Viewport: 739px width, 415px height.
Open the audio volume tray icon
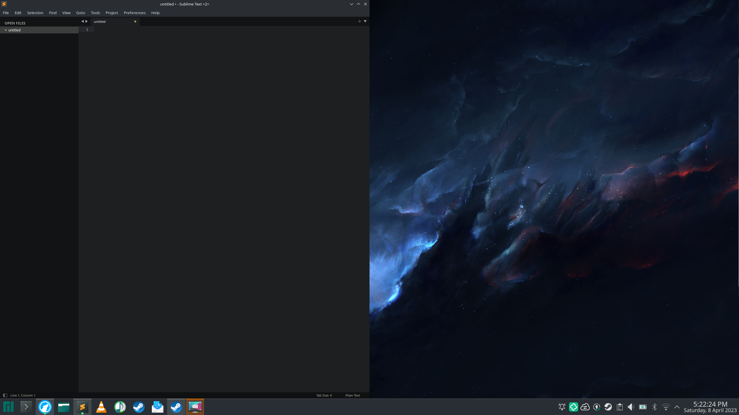click(631, 407)
